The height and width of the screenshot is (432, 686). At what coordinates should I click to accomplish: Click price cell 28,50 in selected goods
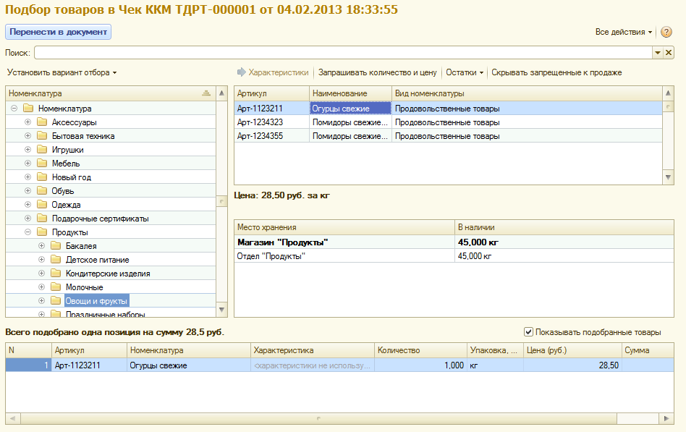coord(572,365)
